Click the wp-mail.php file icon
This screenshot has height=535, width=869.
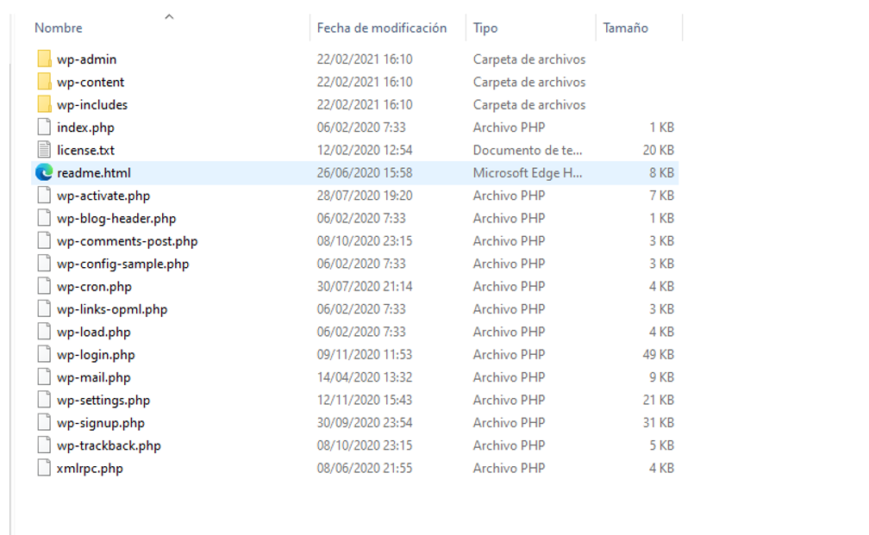44,377
